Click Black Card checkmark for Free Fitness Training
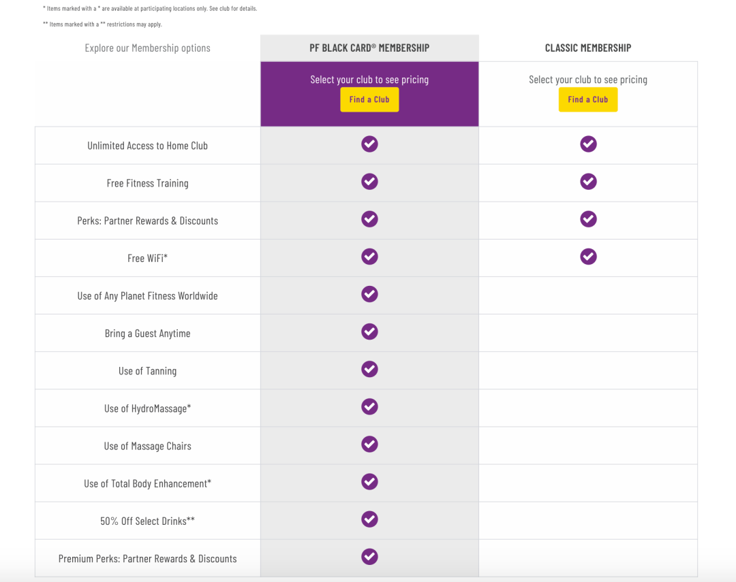This screenshot has height=582, width=736. [x=369, y=182]
